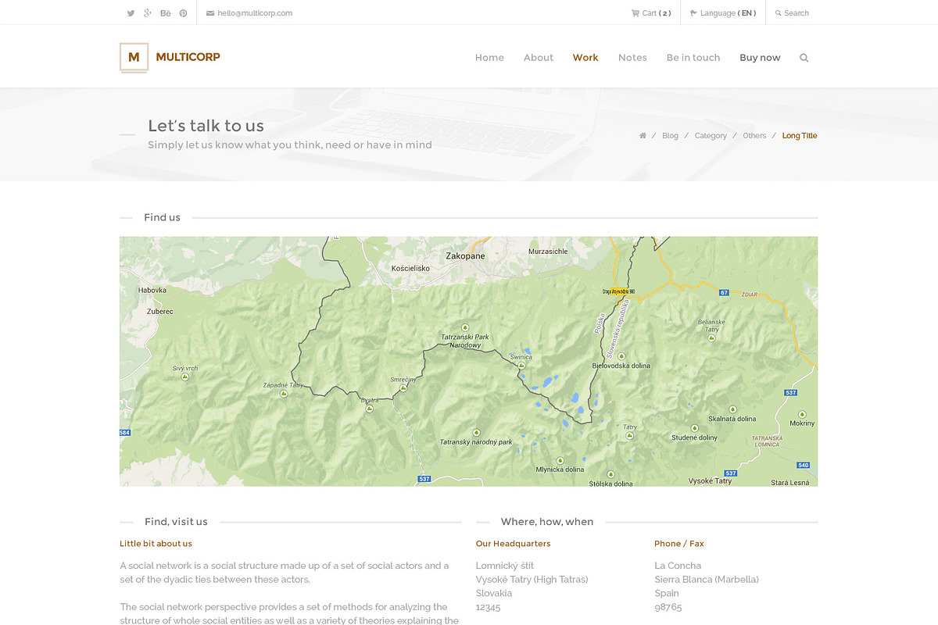The width and height of the screenshot is (938, 625).
Task: Click the Little bit about us heading
Action: coord(156,544)
